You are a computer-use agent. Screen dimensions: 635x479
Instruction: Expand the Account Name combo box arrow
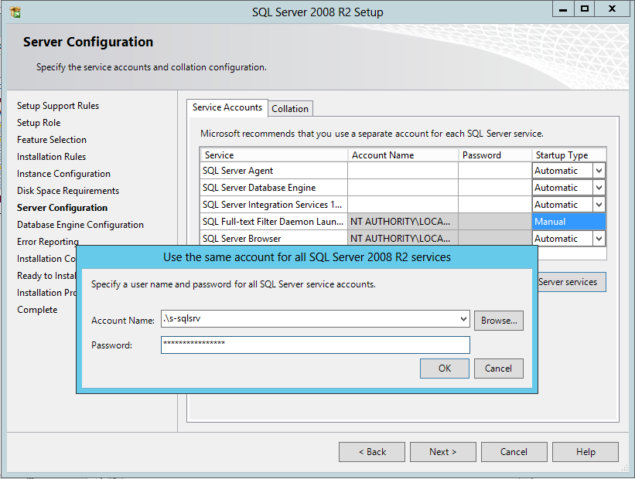click(x=463, y=319)
